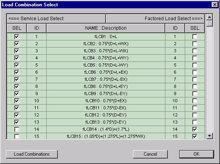
Task: Click the vertical scrollbar thumb
Action: (x=210, y=23)
